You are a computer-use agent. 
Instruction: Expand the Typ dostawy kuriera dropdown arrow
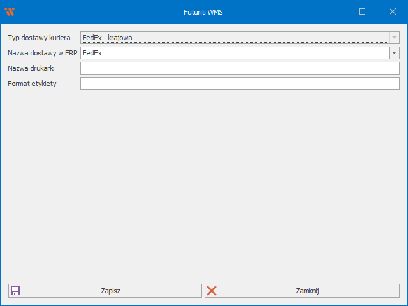[x=394, y=38]
